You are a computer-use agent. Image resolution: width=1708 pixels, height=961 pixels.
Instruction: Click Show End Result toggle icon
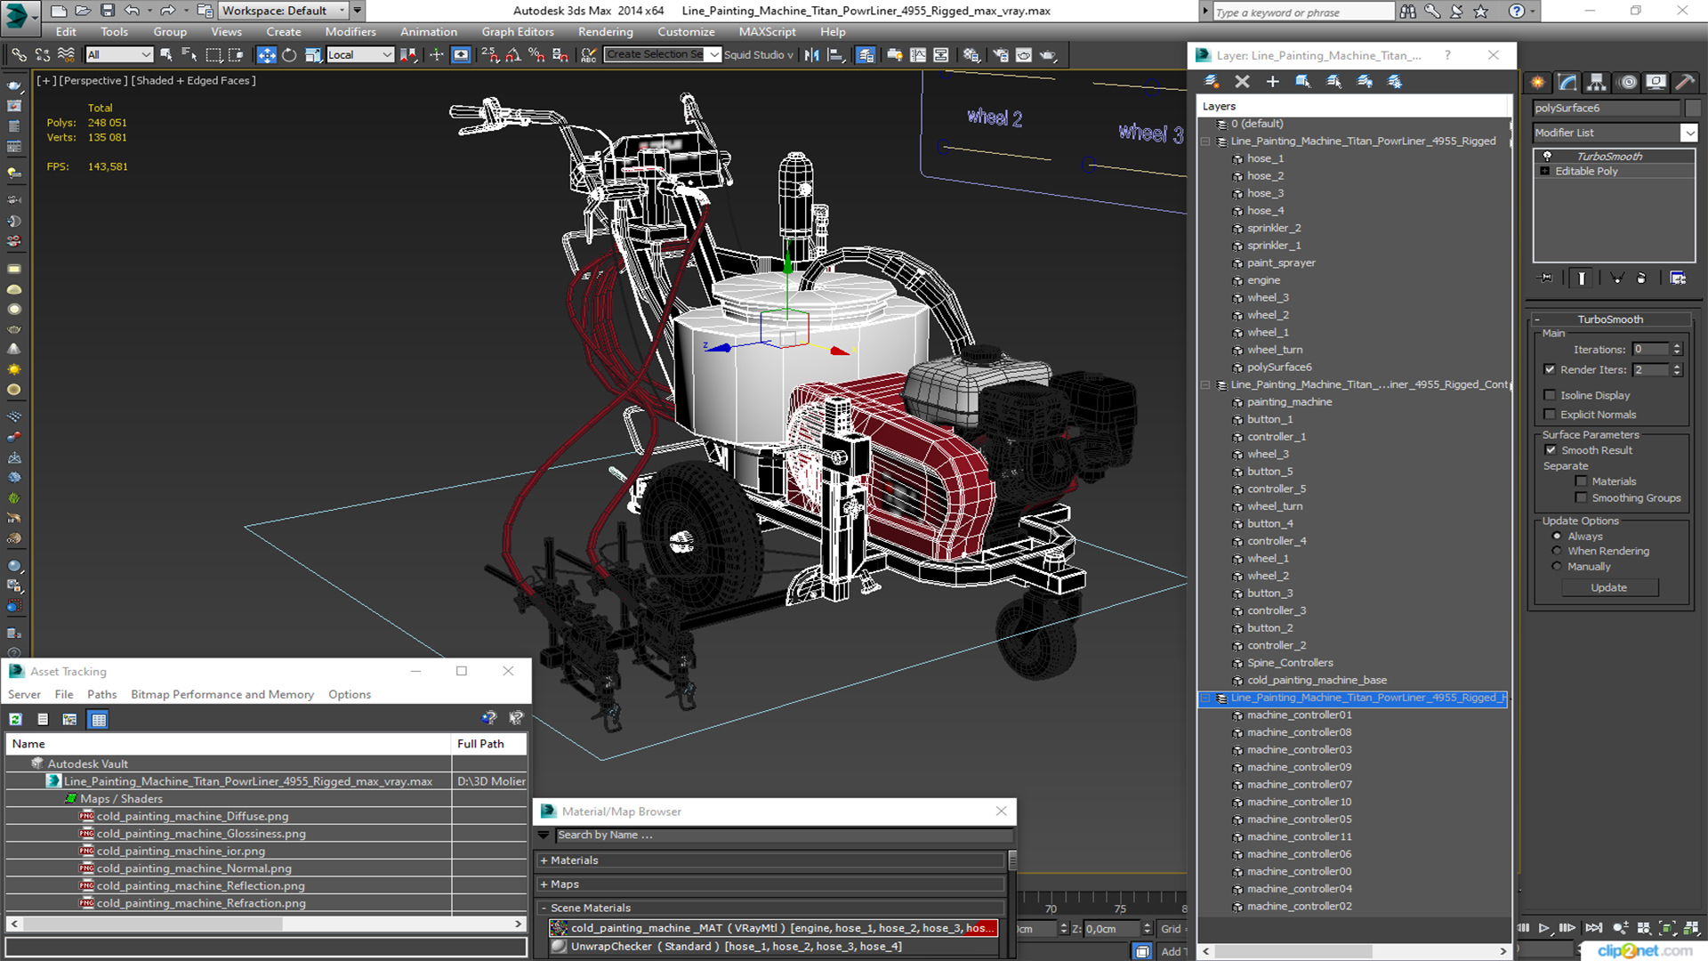click(1582, 278)
